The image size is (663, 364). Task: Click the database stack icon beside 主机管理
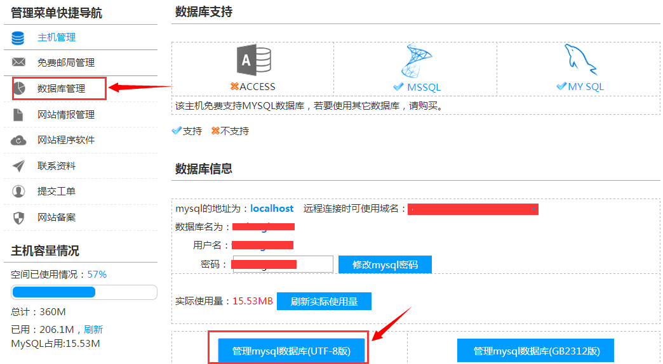pos(18,37)
